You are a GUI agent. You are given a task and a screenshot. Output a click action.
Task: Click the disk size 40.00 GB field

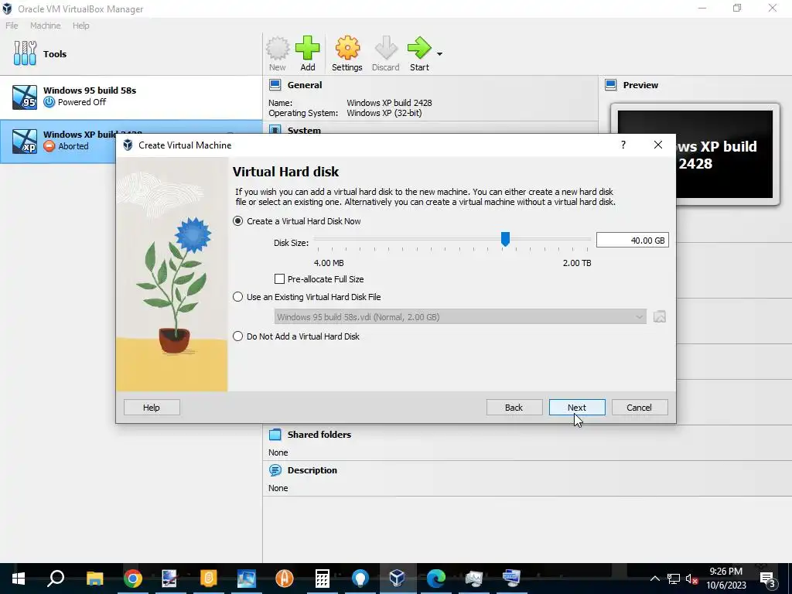point(633,241)
